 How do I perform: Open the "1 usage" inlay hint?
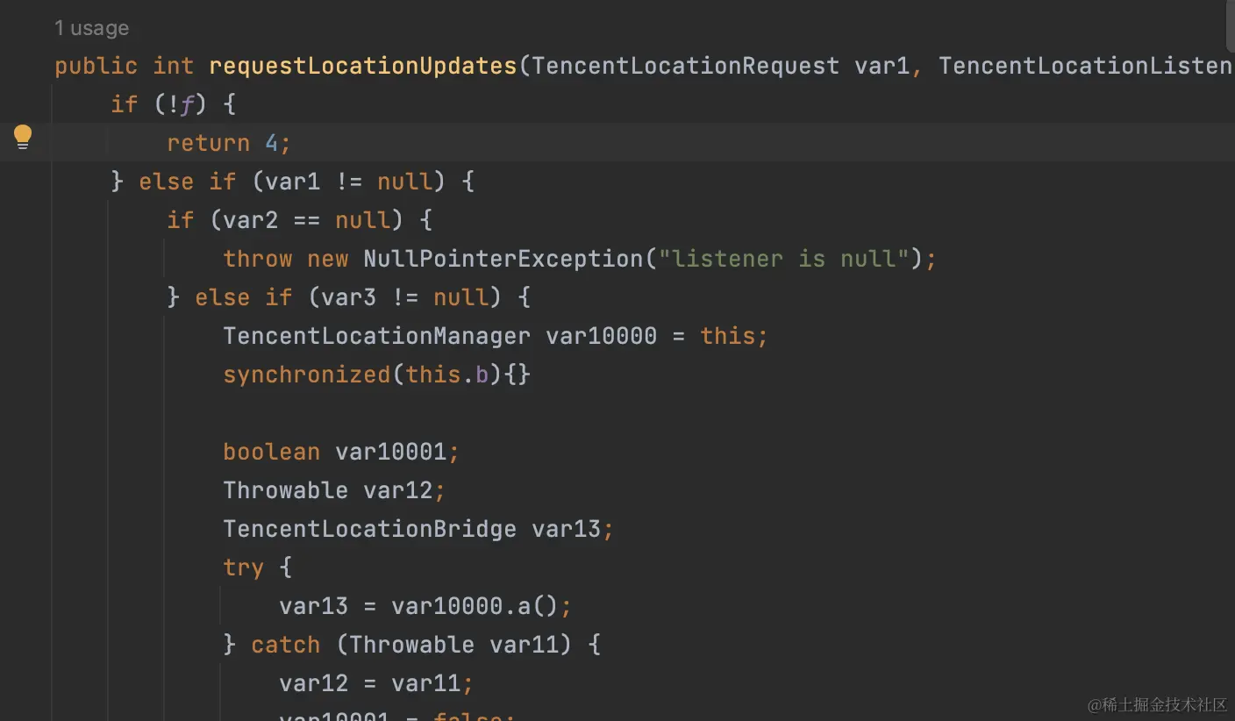[91, 28]
